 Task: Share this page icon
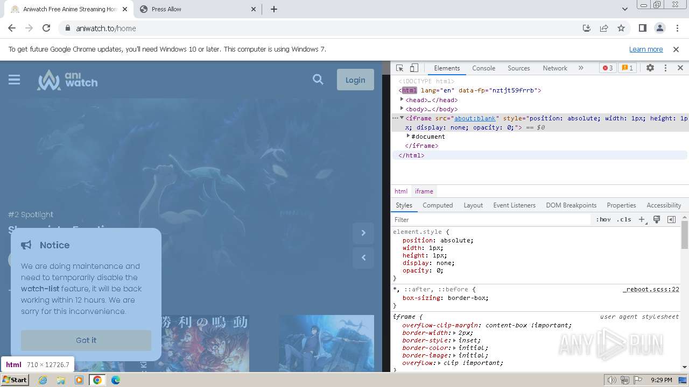tap(604, 28)
